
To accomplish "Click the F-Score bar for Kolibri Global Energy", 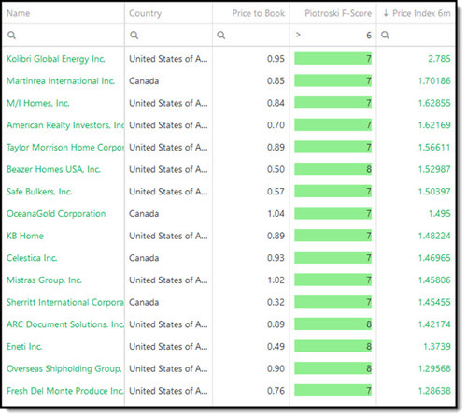I will click(x=333, y=59).
